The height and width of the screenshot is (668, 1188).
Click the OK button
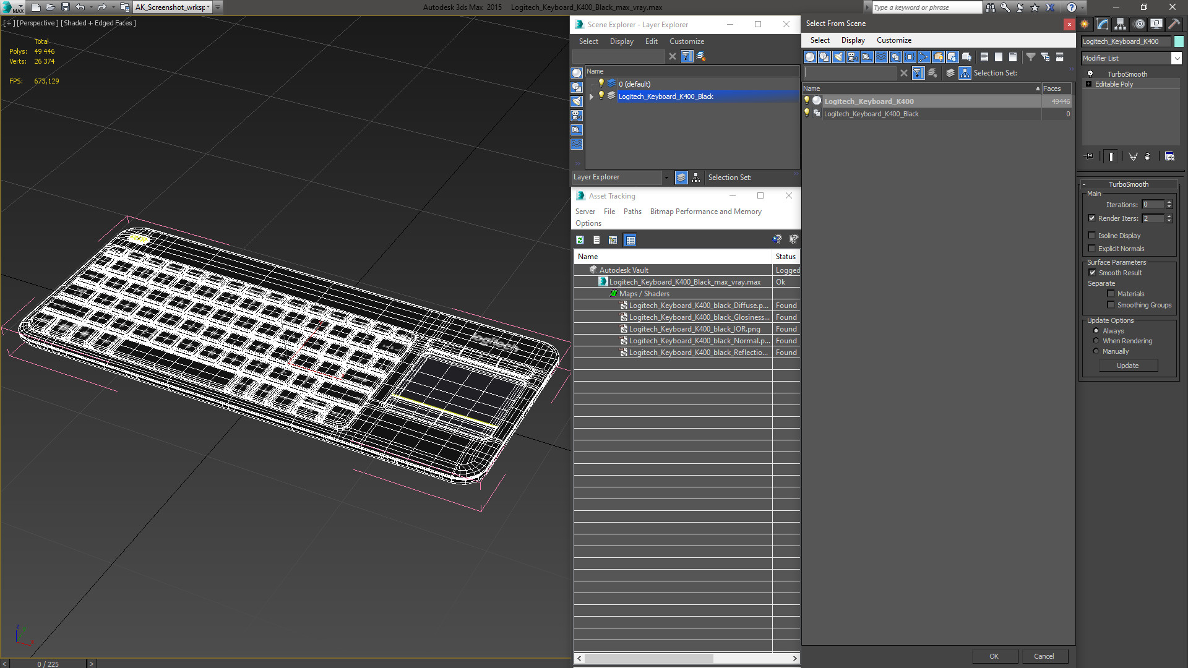[x=994, y=656]
